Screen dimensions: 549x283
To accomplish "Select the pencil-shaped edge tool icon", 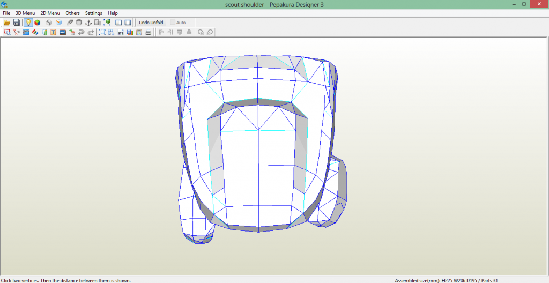I will pyautogui.click(x=70, y=23).
